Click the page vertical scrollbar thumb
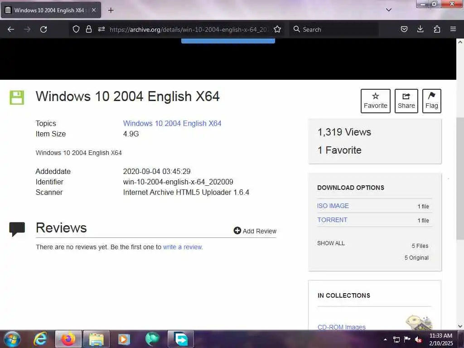 [x=460, y=179]
